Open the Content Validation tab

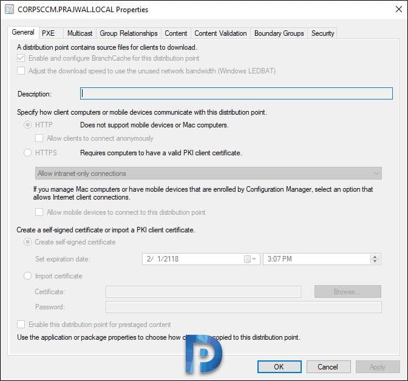220,33
